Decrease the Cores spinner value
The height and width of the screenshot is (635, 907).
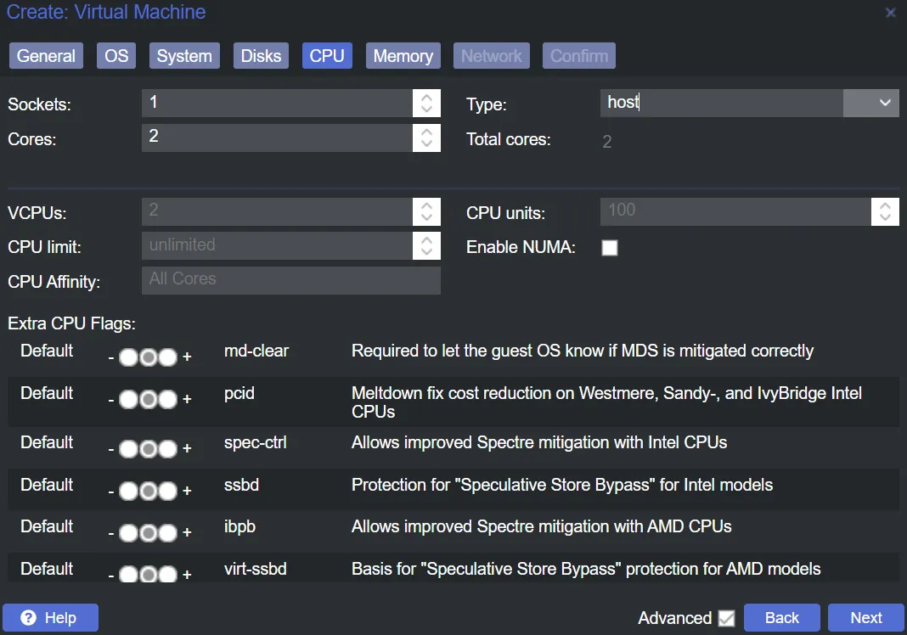pos(426,143)
